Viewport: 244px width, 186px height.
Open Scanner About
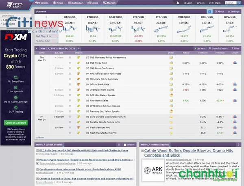220,11
